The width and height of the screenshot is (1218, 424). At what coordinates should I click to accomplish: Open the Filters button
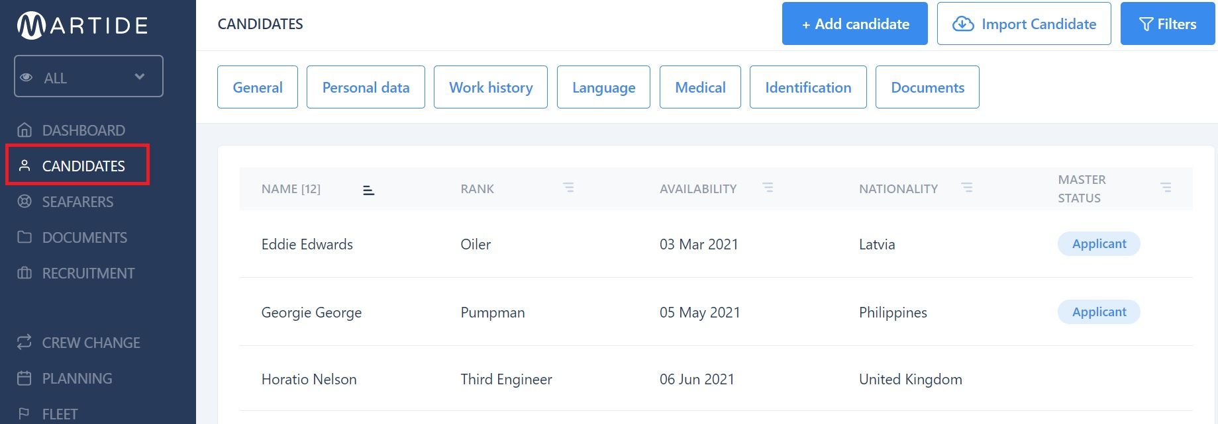[x=1168, y=24]
